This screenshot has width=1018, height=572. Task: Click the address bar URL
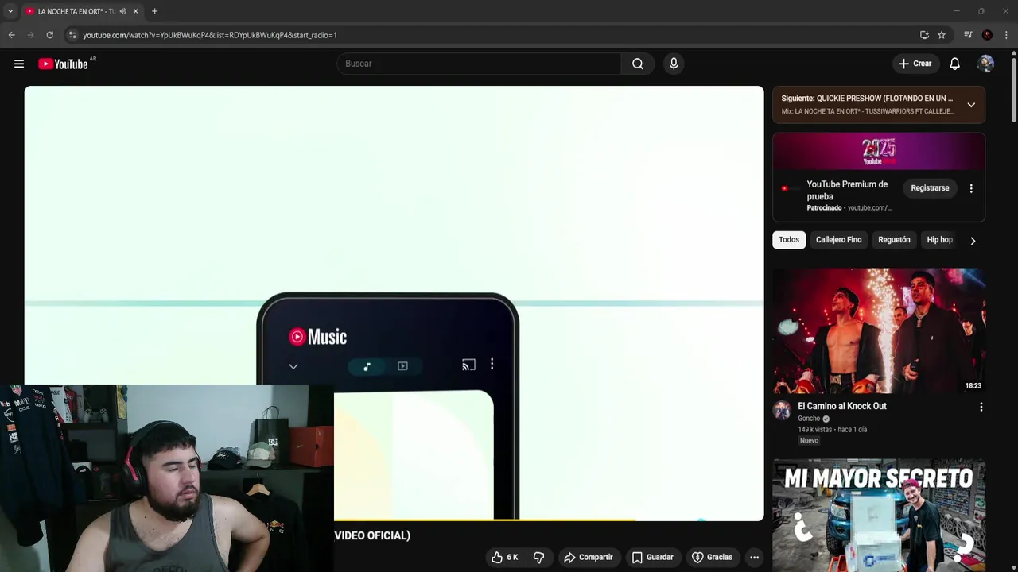(210, 35)
